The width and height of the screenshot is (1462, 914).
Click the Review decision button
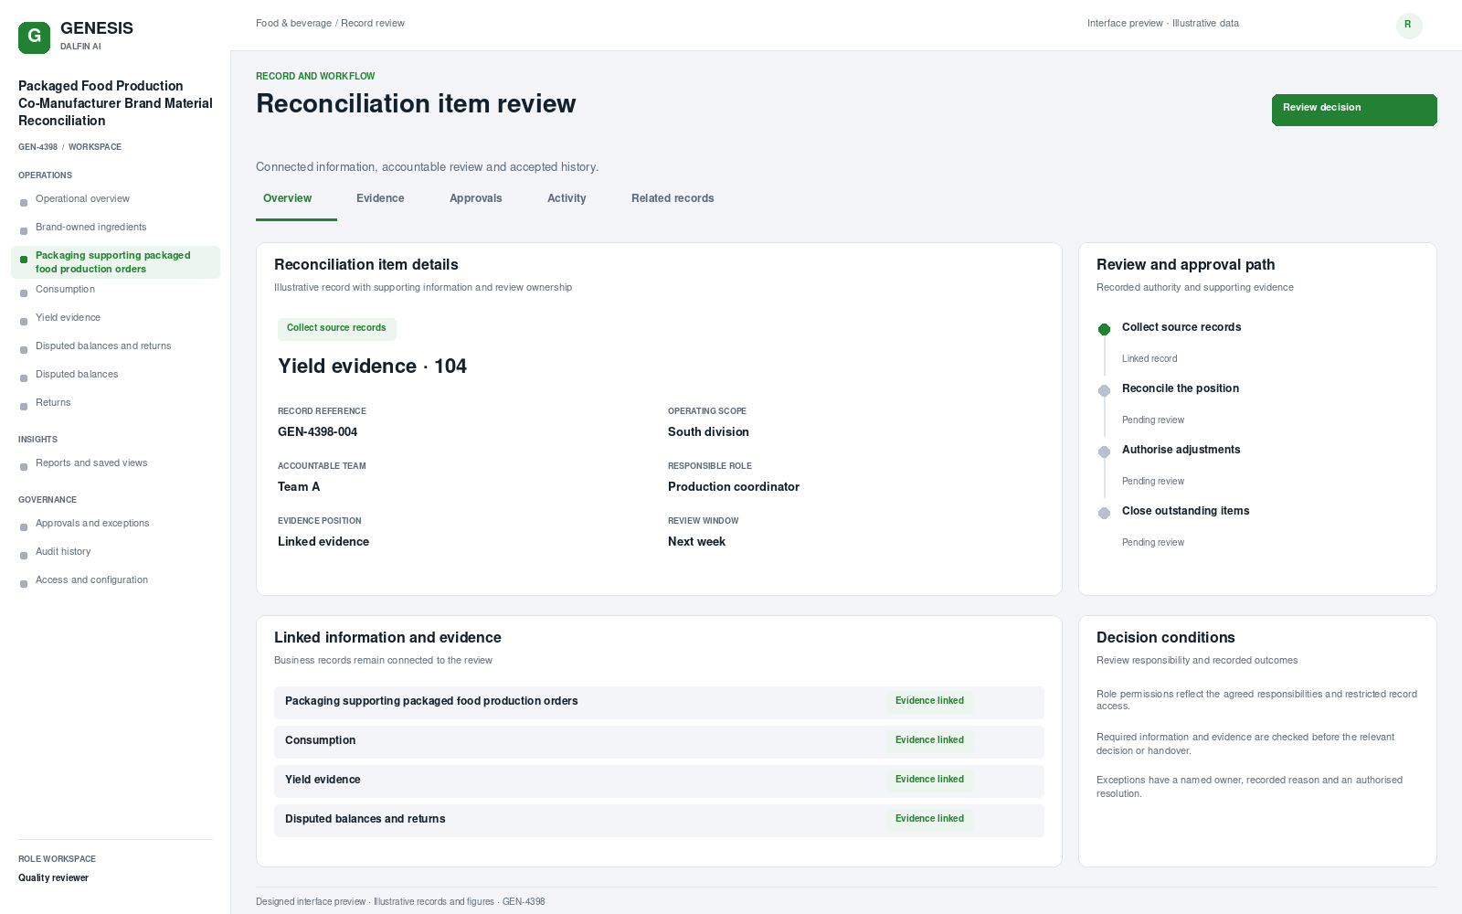tap(1354, 110)
